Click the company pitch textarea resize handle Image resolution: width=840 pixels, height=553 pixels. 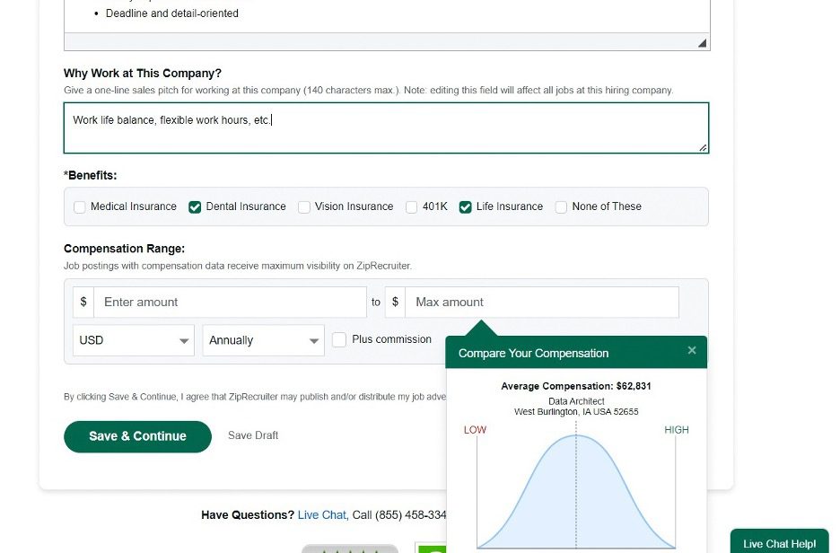pos(703,147)
